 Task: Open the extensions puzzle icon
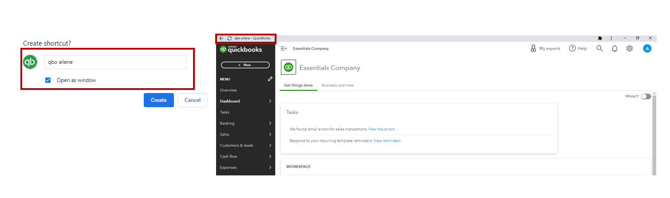tap(600, 39)
